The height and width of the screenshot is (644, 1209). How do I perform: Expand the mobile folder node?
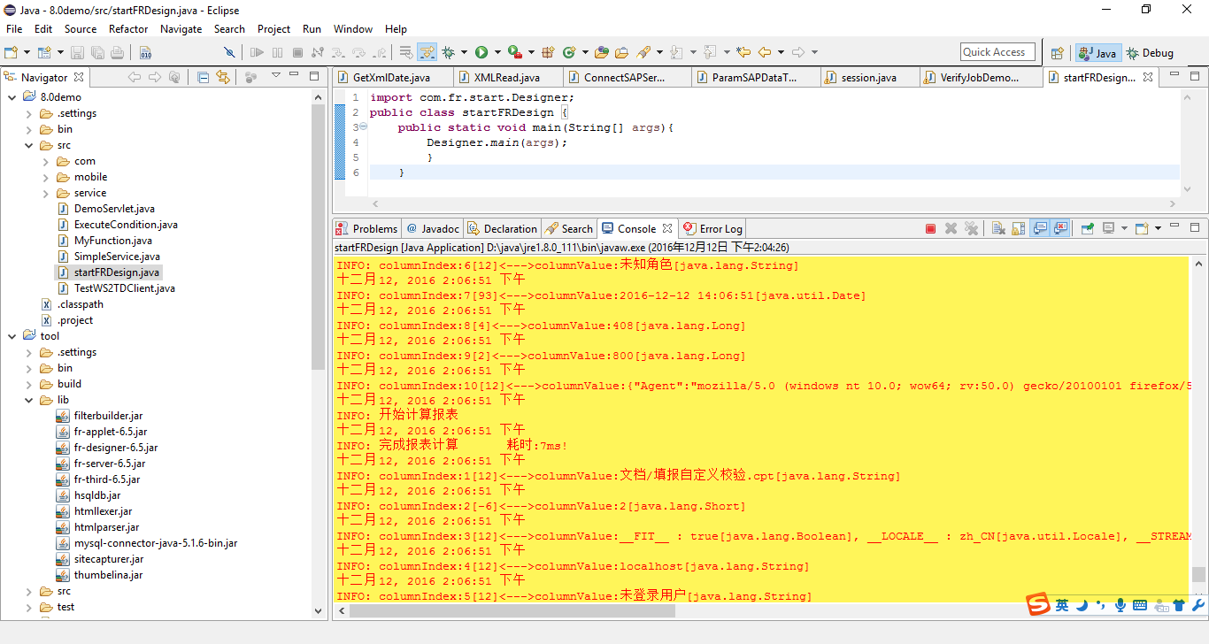tap(46, 177)
